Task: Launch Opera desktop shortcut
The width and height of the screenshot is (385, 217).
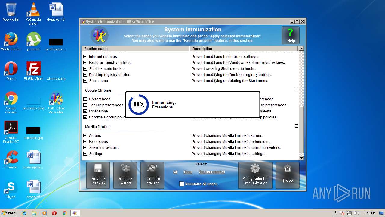Action: [11, 71]
